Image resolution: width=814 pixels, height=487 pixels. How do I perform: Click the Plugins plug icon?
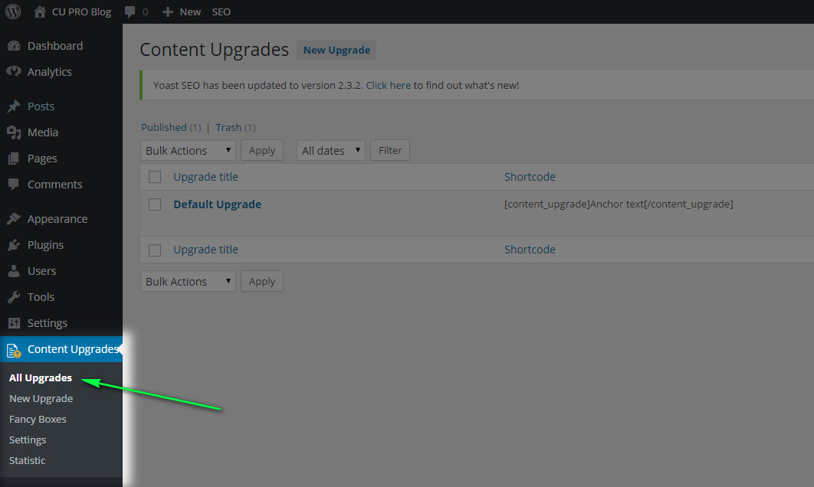[x=14, y=245]
